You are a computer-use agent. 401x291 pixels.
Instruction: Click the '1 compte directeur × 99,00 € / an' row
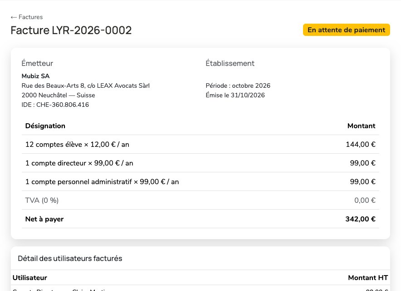200,163
